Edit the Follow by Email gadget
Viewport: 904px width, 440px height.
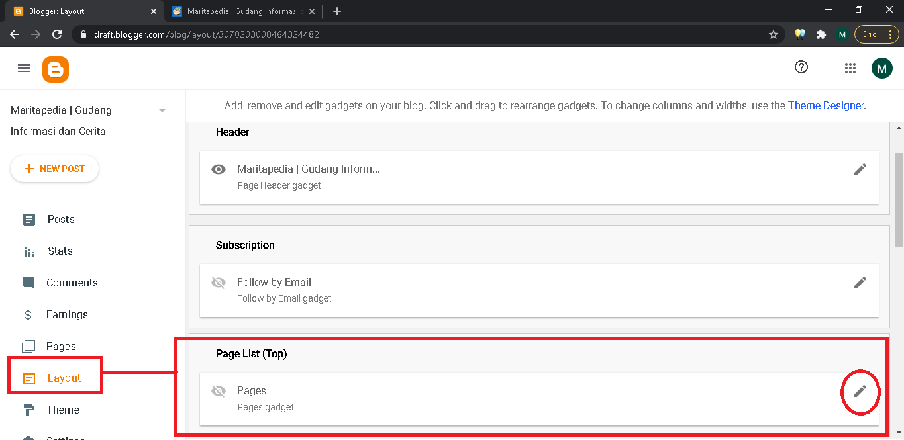(x=860, y=283)
